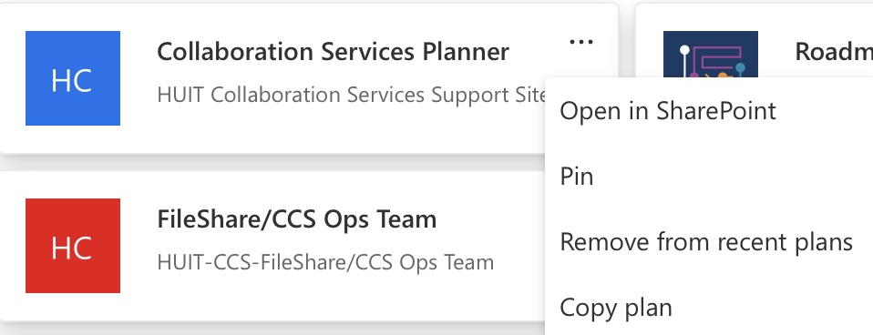Click the white HC initials on the red tile
Viewport: 873px width, 335px height.
pos(72,249)
